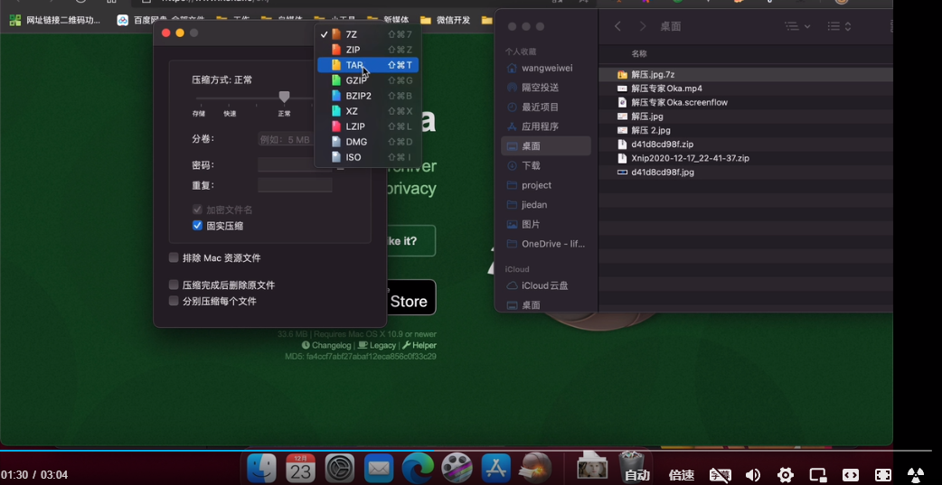Open project folder in Finder sidebar
Image resolution: width=942 pixels, height=485 pixels.
click(x=546, y=185)
